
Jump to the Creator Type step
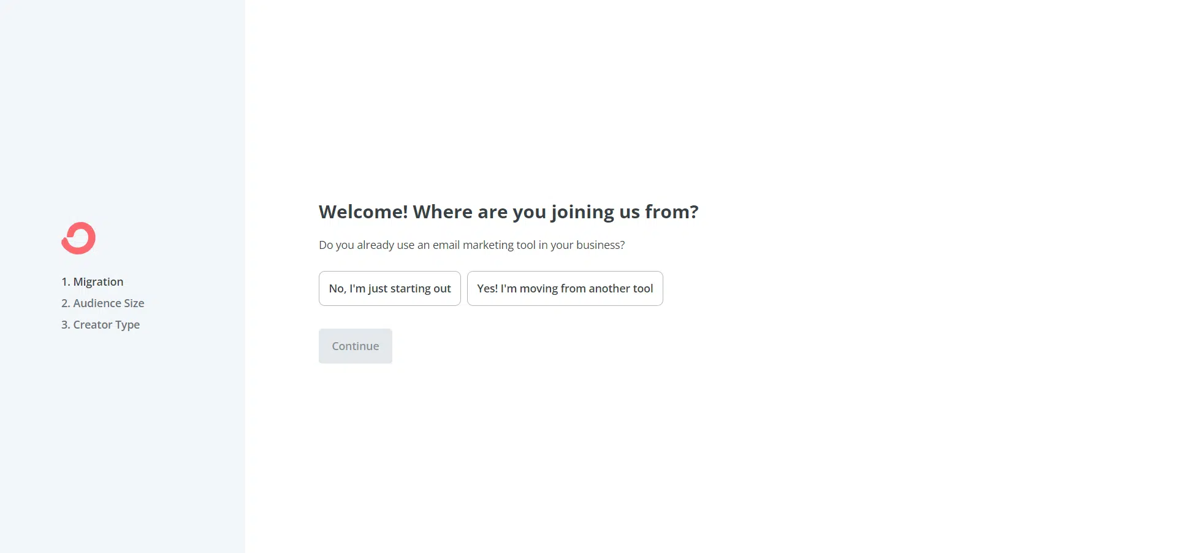[101, 324]
